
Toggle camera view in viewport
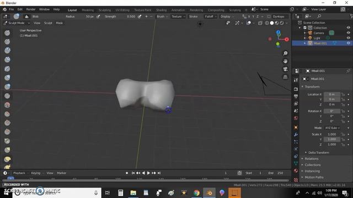pos(285,69)
